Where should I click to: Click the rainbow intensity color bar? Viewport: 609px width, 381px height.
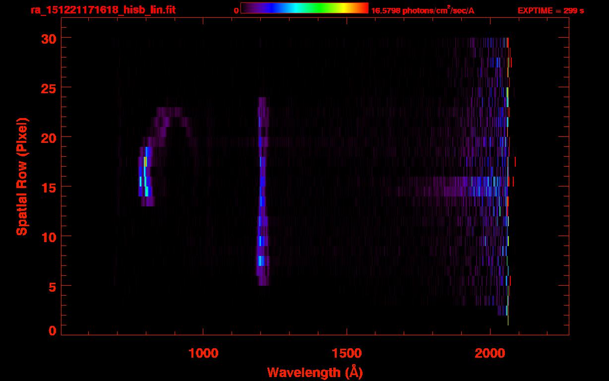pos(304,8)
